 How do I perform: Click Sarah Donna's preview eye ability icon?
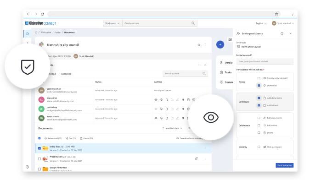point(156,118)
